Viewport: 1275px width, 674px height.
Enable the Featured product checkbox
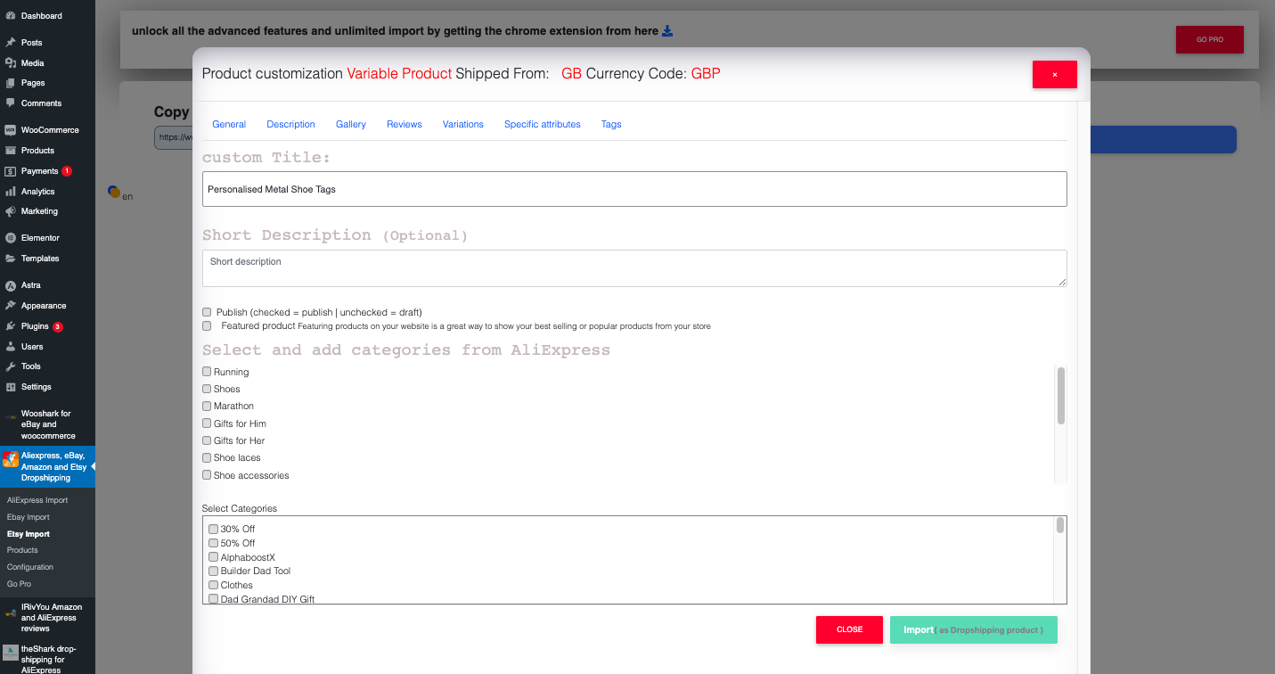[x=207, y=326]
